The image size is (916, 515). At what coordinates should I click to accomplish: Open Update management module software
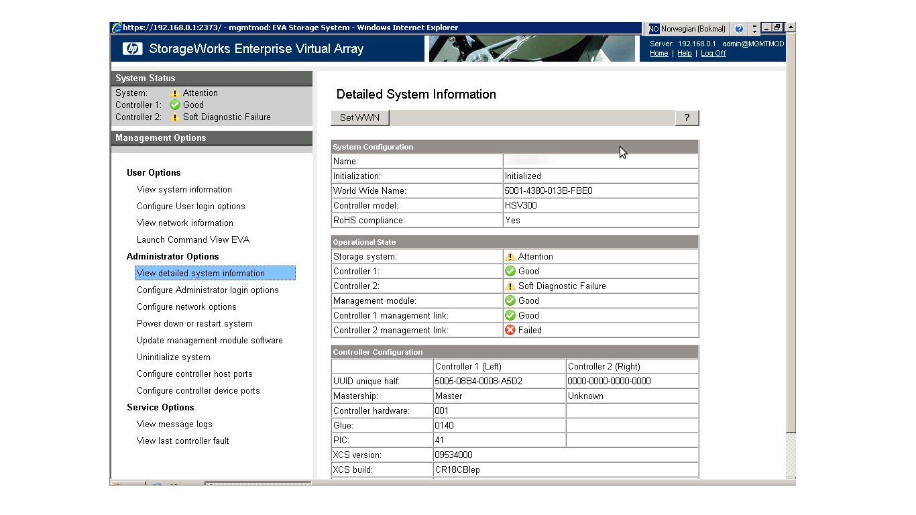click(210, 340)
